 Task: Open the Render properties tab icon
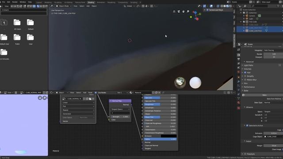[x=239, y=55]
